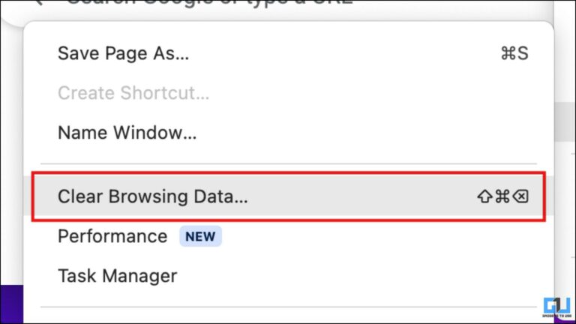Click the greyed-out Create Shortcut entry

tap(133, 93)
